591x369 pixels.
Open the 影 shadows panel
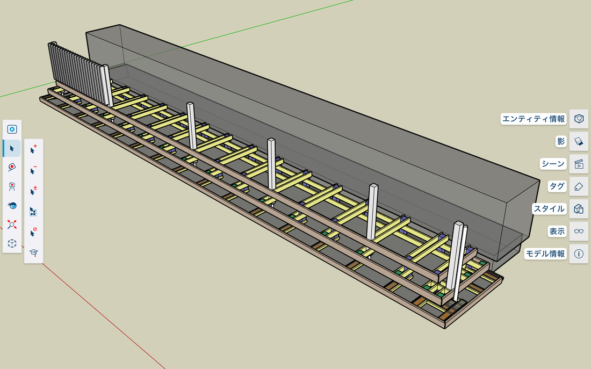click(x=579, y=141)
